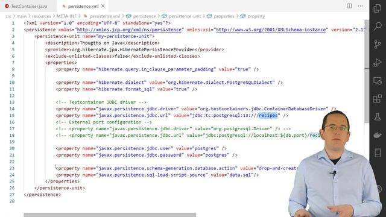
Task: Click "hibernate.query.in_clause_parameter_padding" text
Action: tap(156, 69)
